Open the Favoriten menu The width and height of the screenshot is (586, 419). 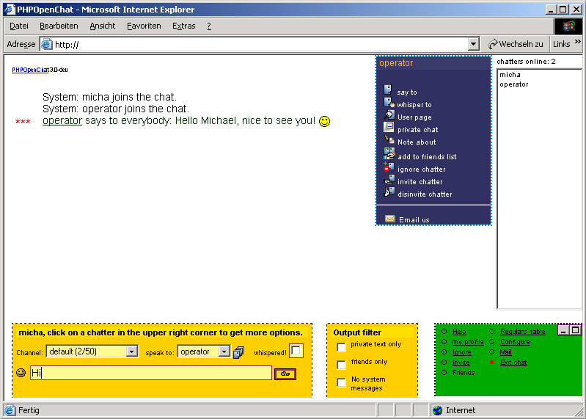pyautogui.click(x=144, y=26)
